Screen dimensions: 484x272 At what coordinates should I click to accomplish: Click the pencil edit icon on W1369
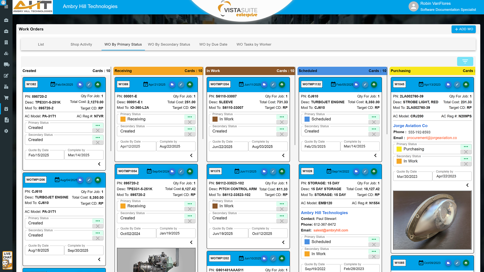(181, 85)
